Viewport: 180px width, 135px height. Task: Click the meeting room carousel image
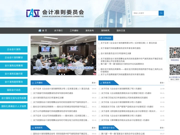(63, 55)
